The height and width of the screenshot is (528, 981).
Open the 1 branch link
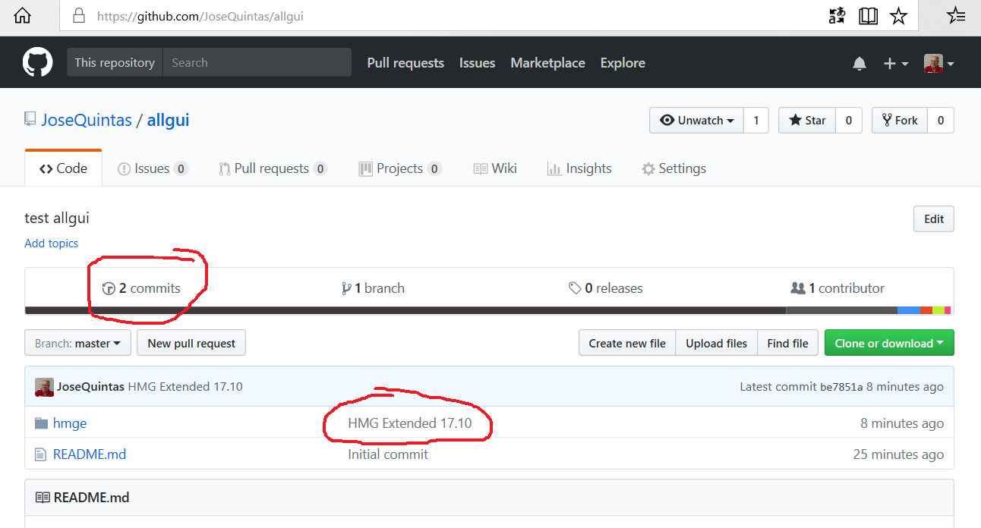point(373,288)
